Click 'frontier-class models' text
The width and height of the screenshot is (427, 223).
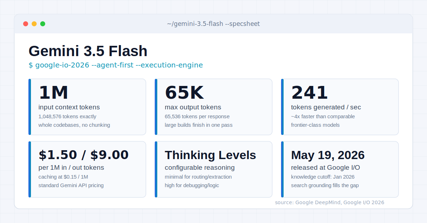(x=315, y=125)
